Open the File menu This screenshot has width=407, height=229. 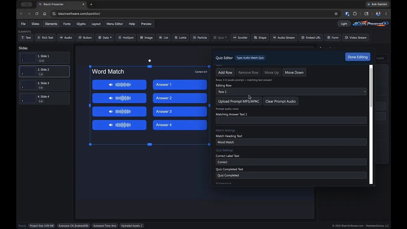23,24
